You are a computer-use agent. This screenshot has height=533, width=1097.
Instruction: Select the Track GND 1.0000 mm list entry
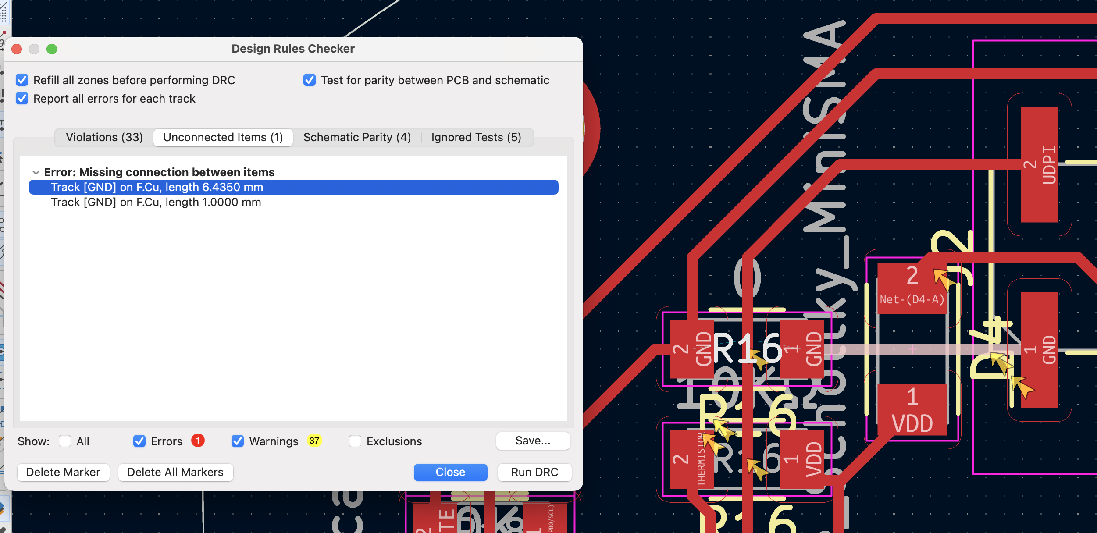(x=156, y=202)
